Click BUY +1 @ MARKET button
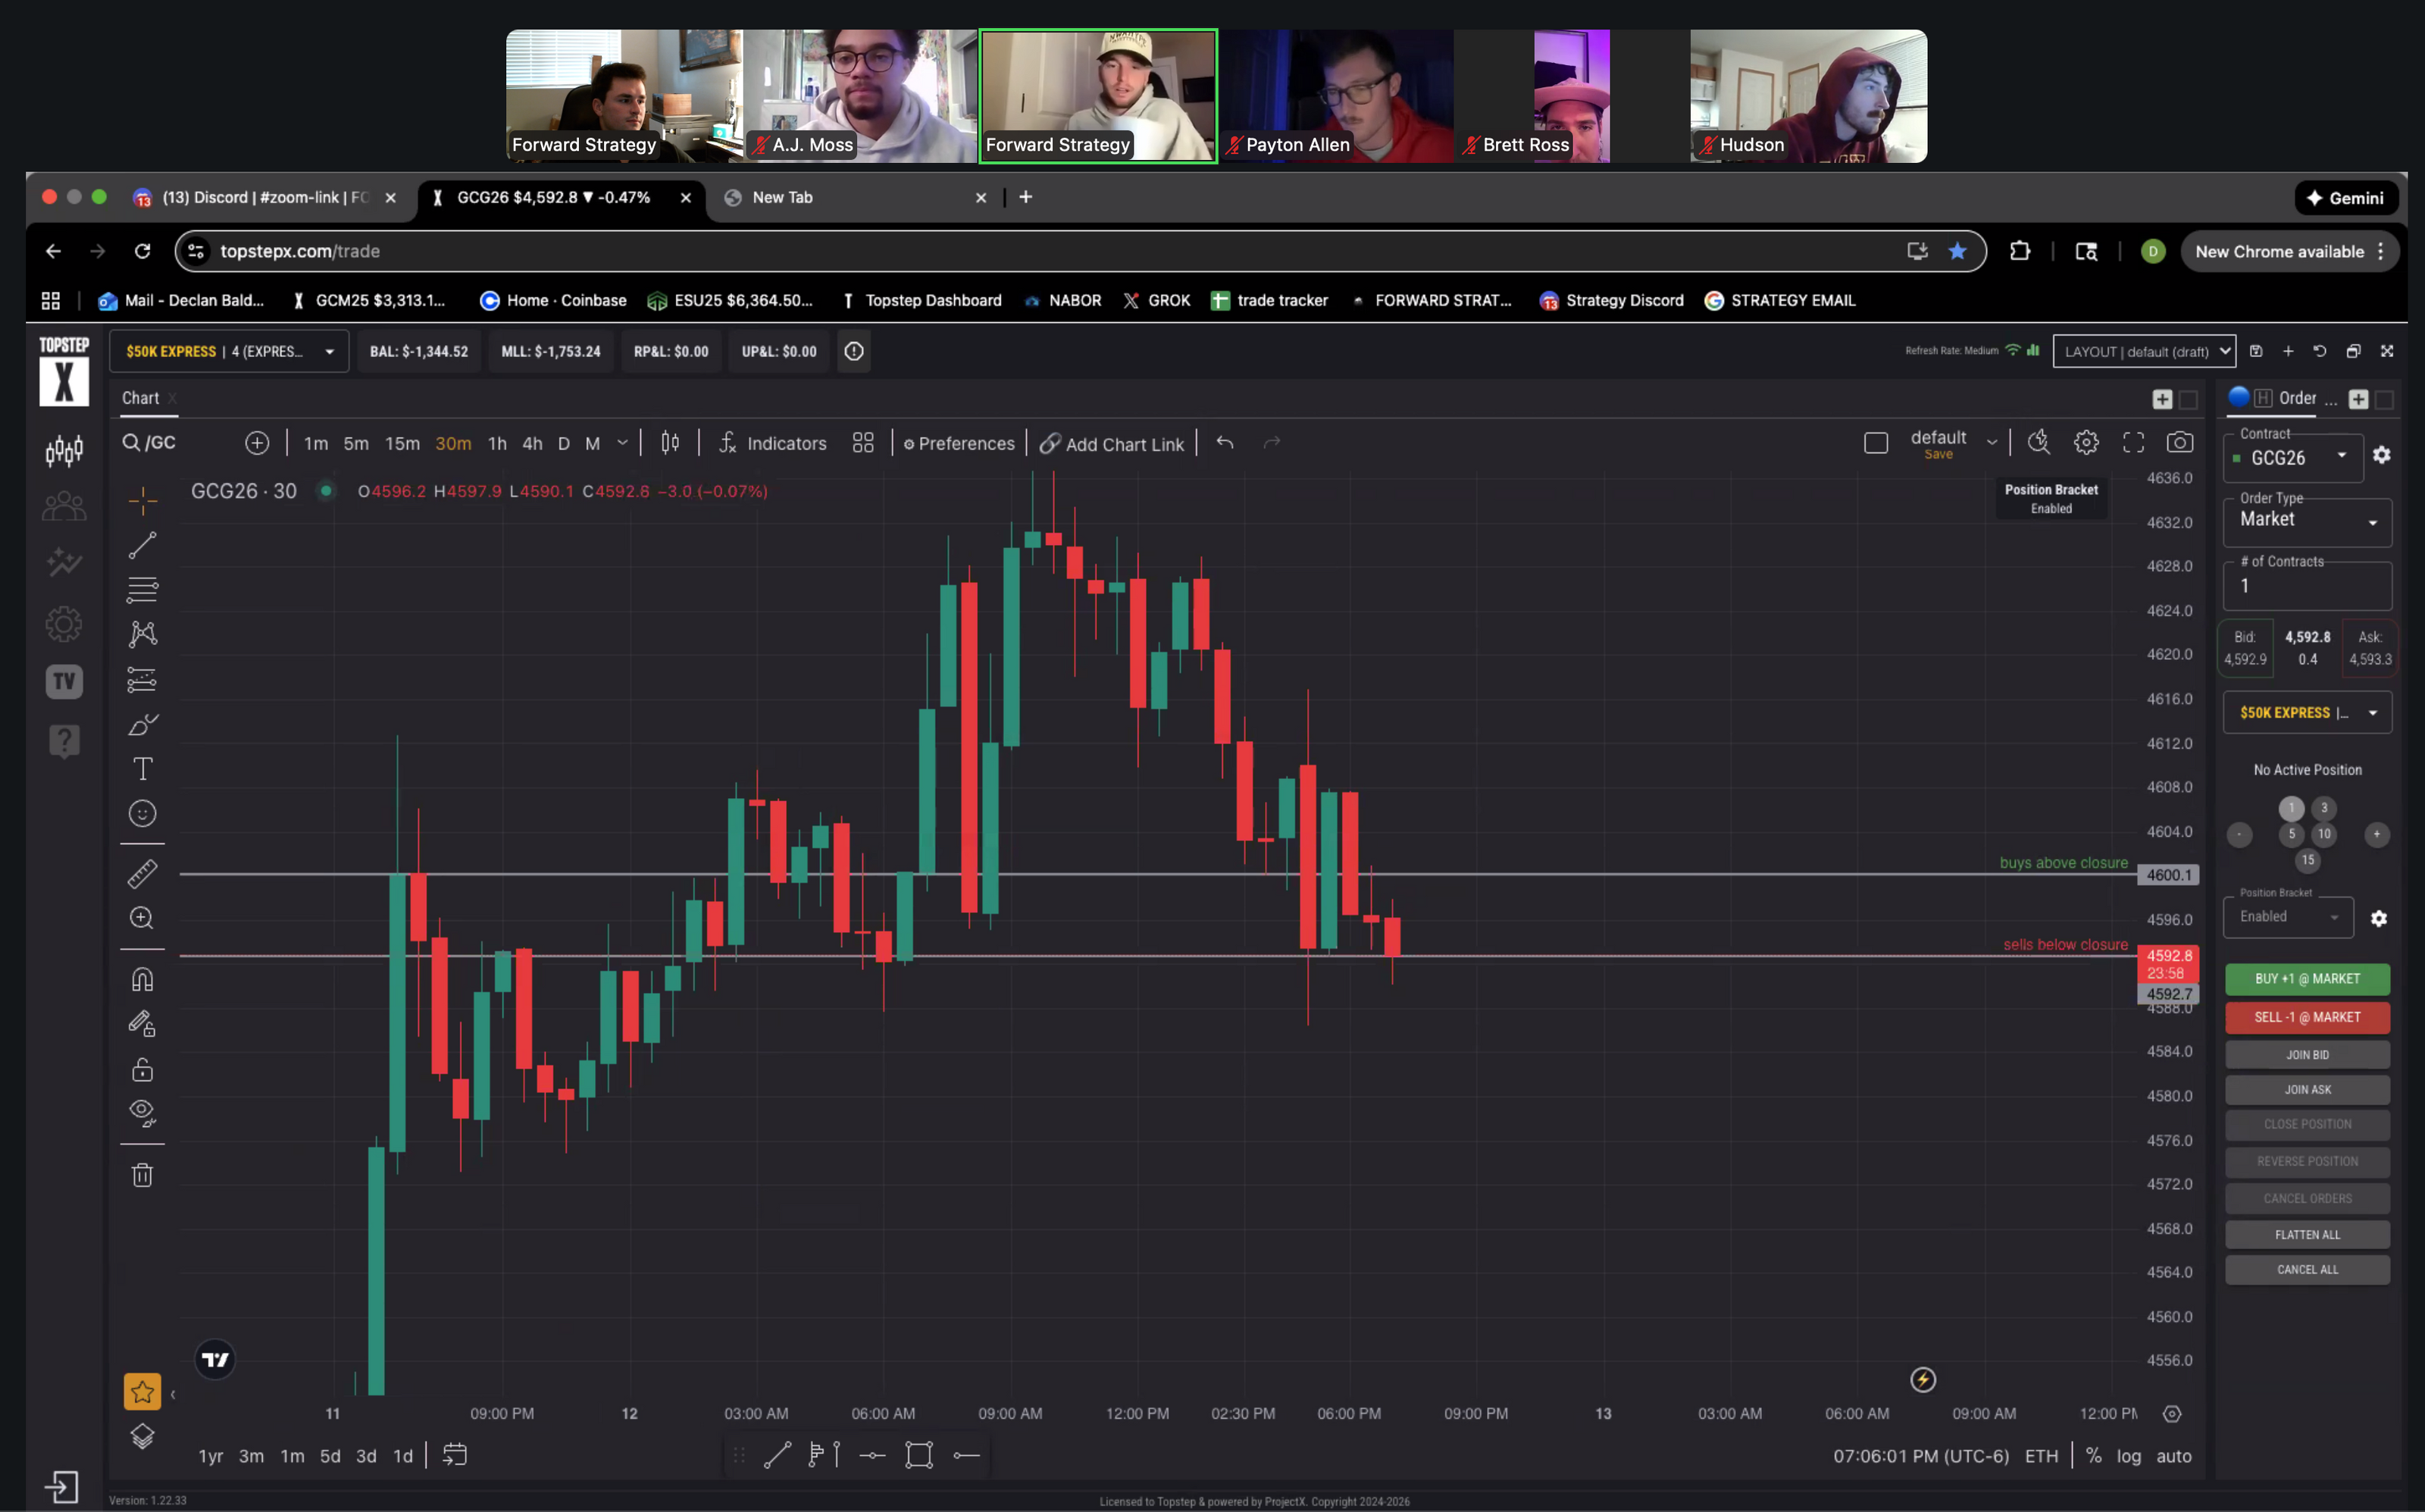Image resolution: width=2425 pixels, height=1512 pixels. pos(2307,979)
